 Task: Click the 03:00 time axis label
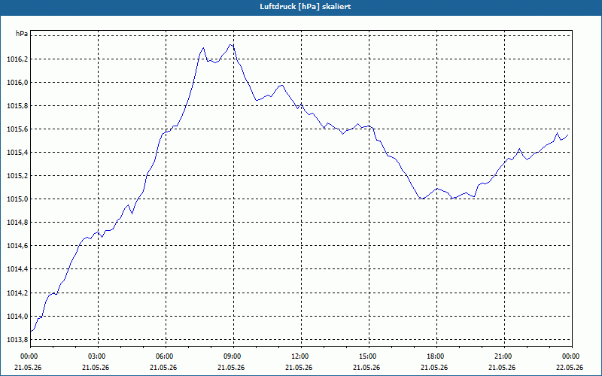(98, 356)
